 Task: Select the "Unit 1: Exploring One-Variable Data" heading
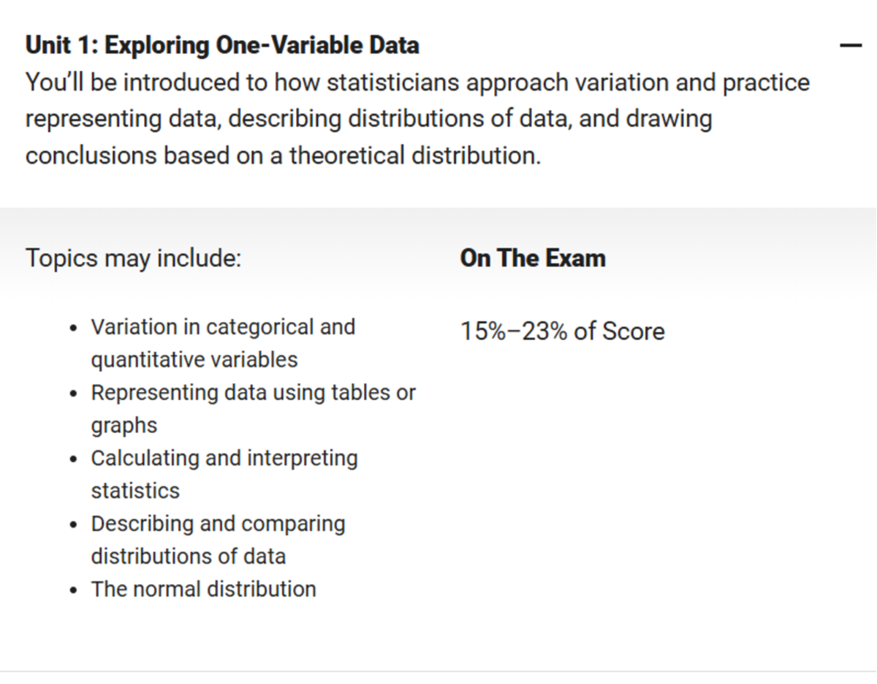pos(222,45)
